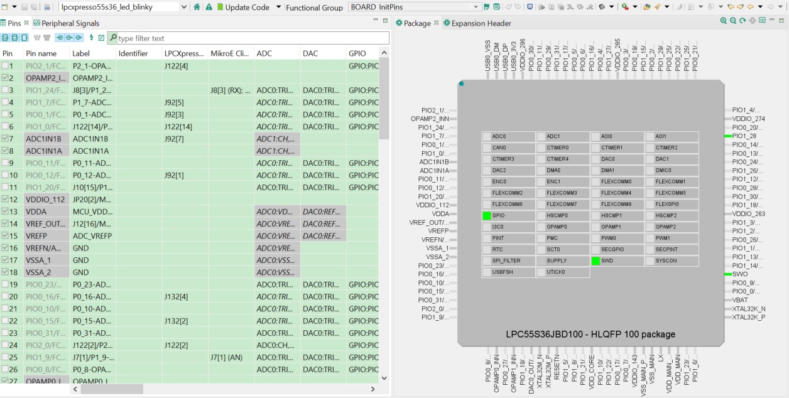Click the home icon in the toolbar

pyautogui.click(x=197, y=7)
